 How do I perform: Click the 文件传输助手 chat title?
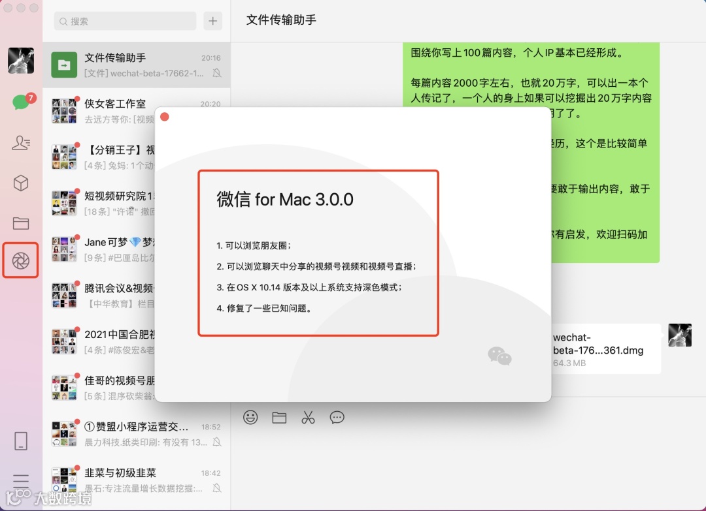(281, 20)
